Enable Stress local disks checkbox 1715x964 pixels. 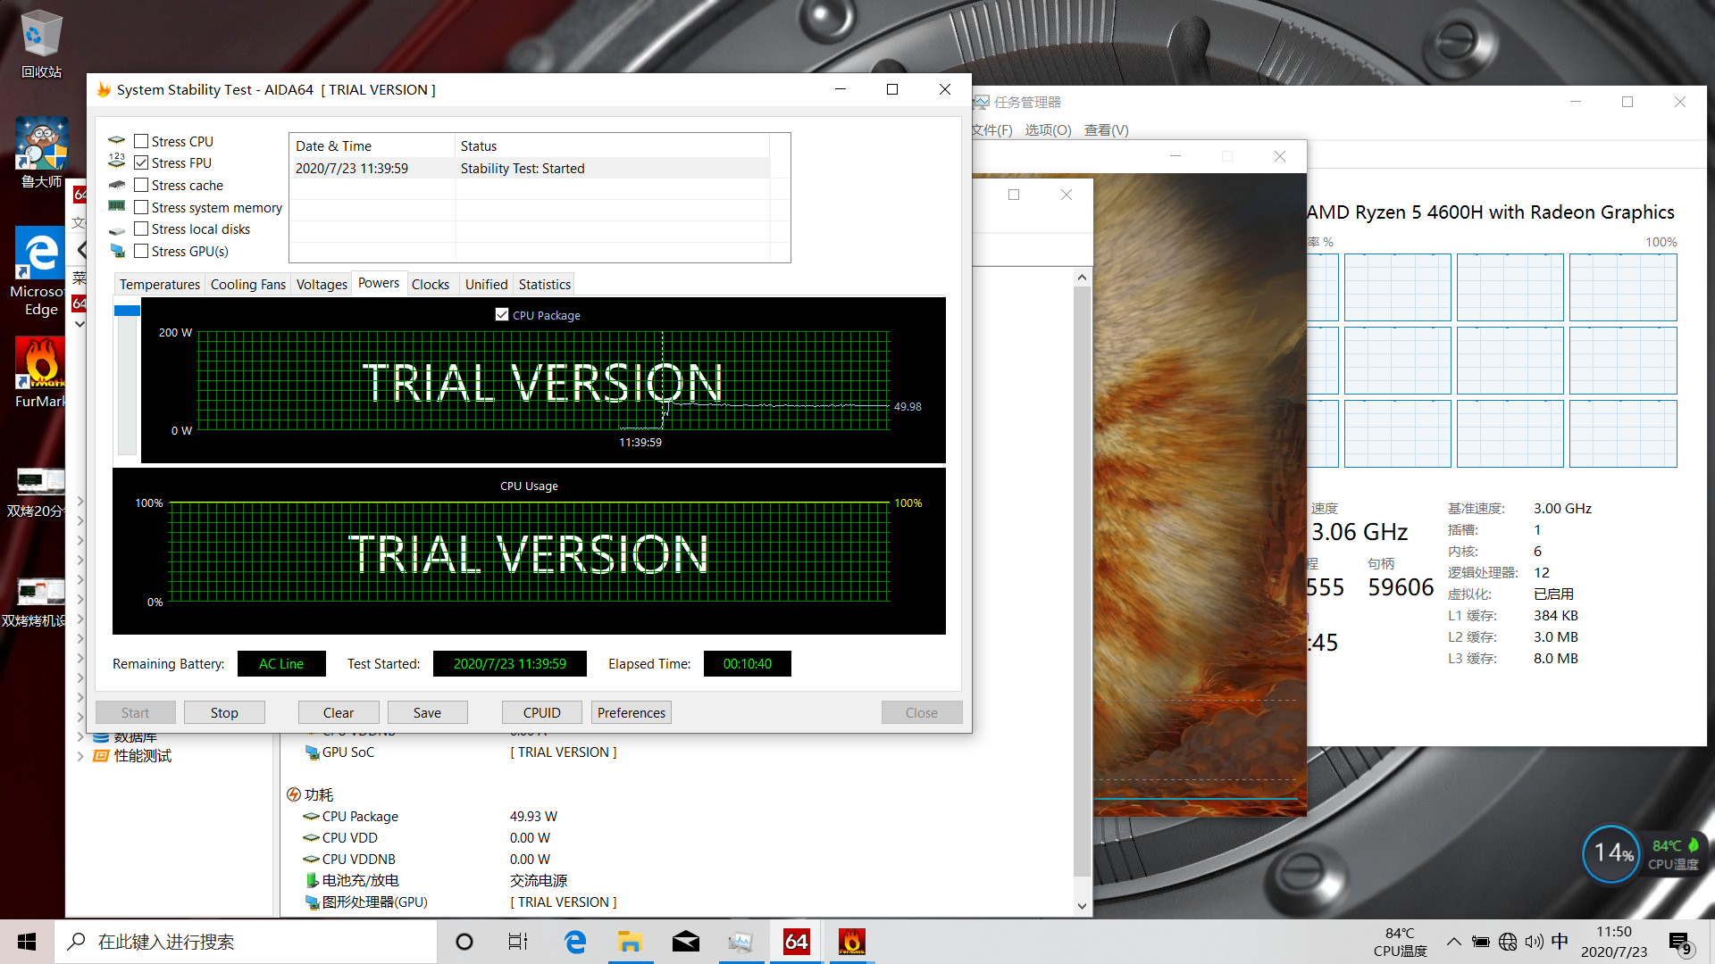click(141, 229)
